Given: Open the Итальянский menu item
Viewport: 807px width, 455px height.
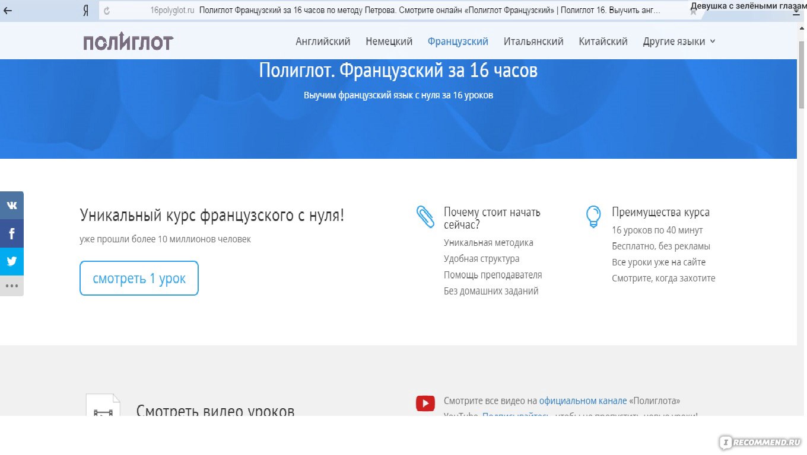Looking at the screenshot, I should point(533,41).
